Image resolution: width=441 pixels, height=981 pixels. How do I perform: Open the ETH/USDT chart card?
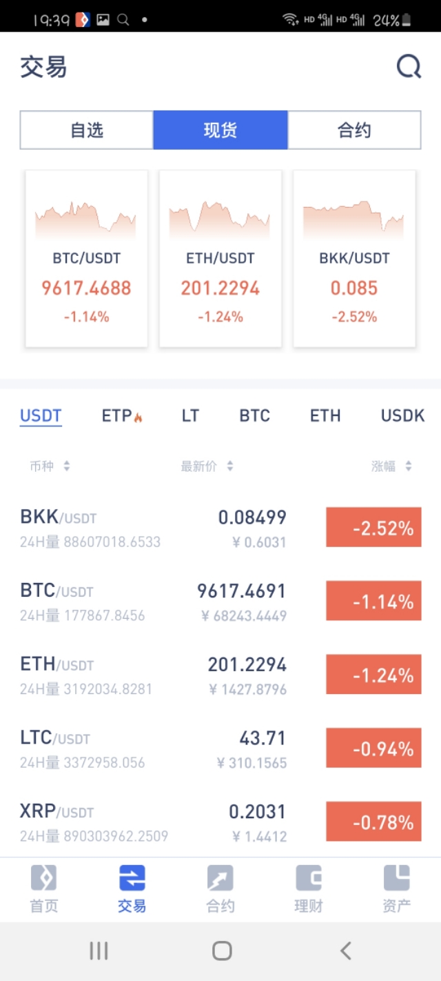click(220, 259)
